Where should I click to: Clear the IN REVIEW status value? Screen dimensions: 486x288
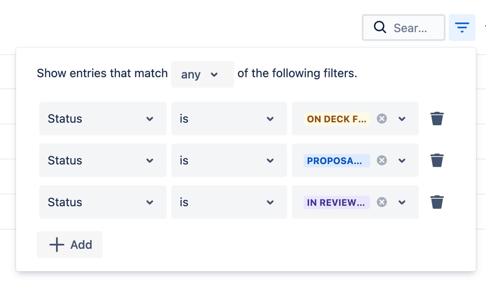point(382,202)
